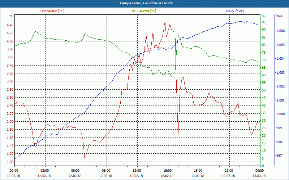Click the 2,00 temperature axis value

click(10, 122)
